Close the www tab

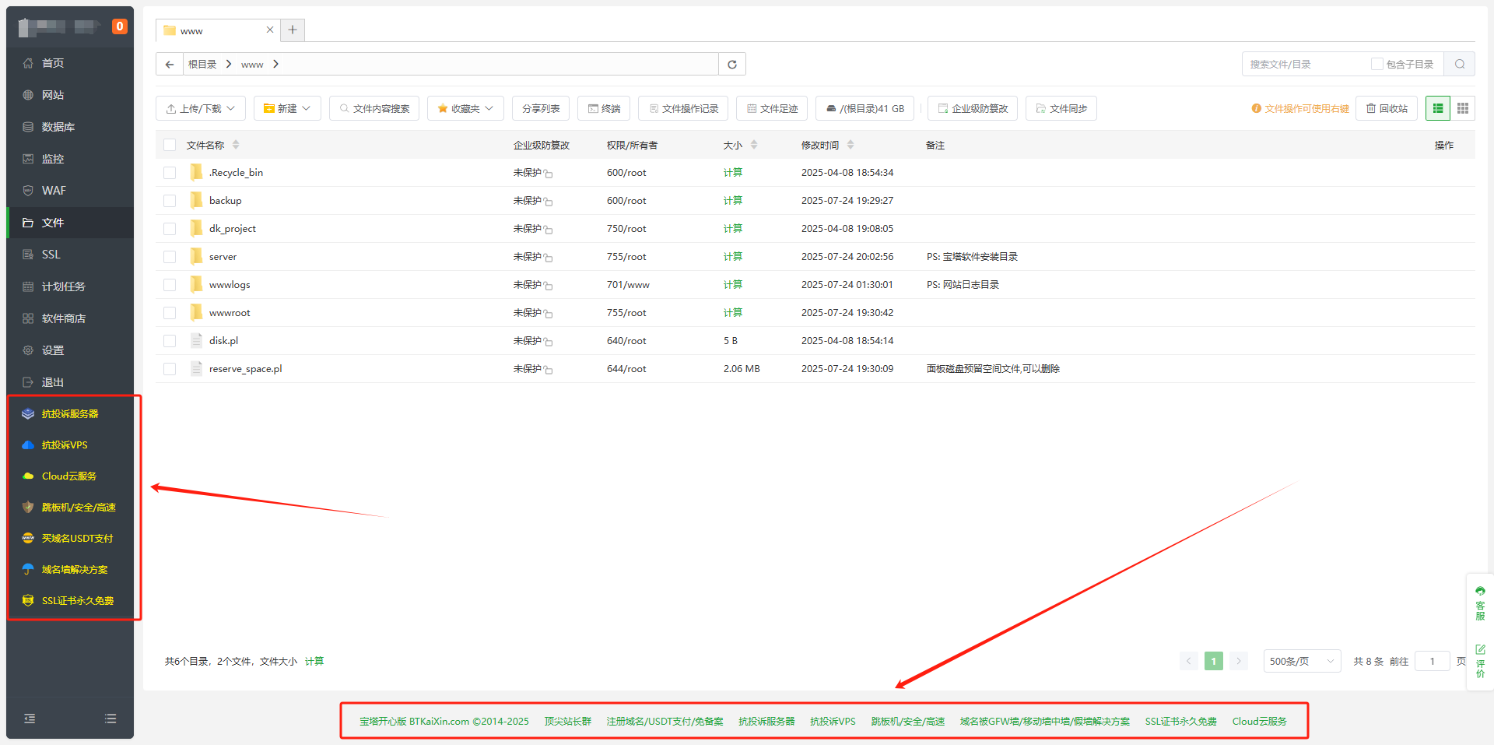(270, 30)
